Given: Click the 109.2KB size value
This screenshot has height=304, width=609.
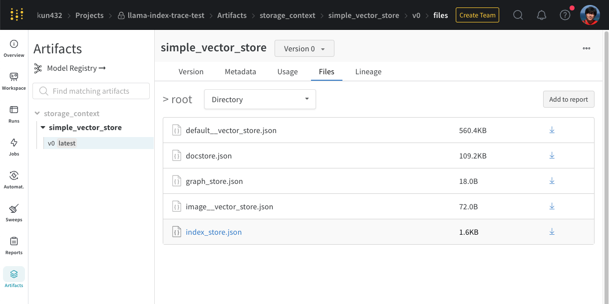Looking at the screenshot, I should click(473, 156).
